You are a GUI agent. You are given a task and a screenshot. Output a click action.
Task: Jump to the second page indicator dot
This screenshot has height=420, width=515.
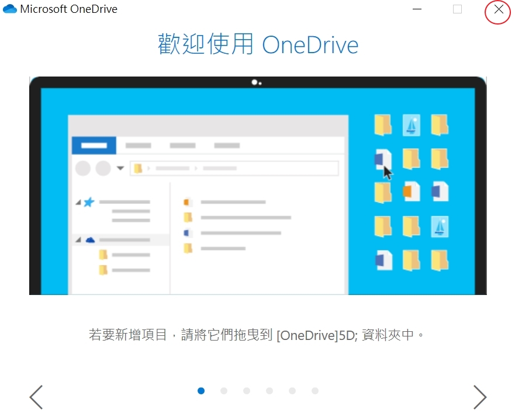point(224,391)
